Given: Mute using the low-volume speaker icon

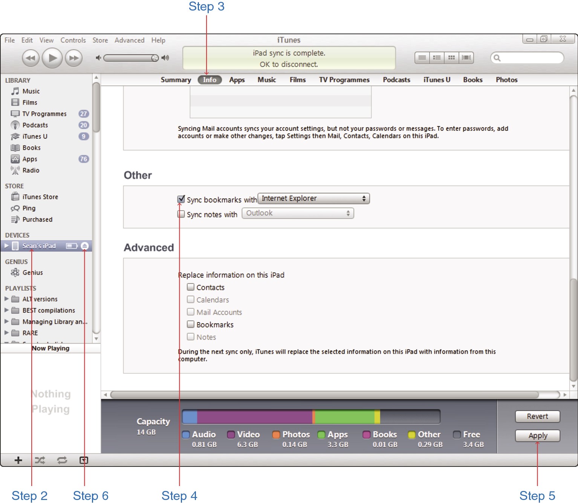Looking at the screenshot, I should pyautogui.click(x=98, y=58).
